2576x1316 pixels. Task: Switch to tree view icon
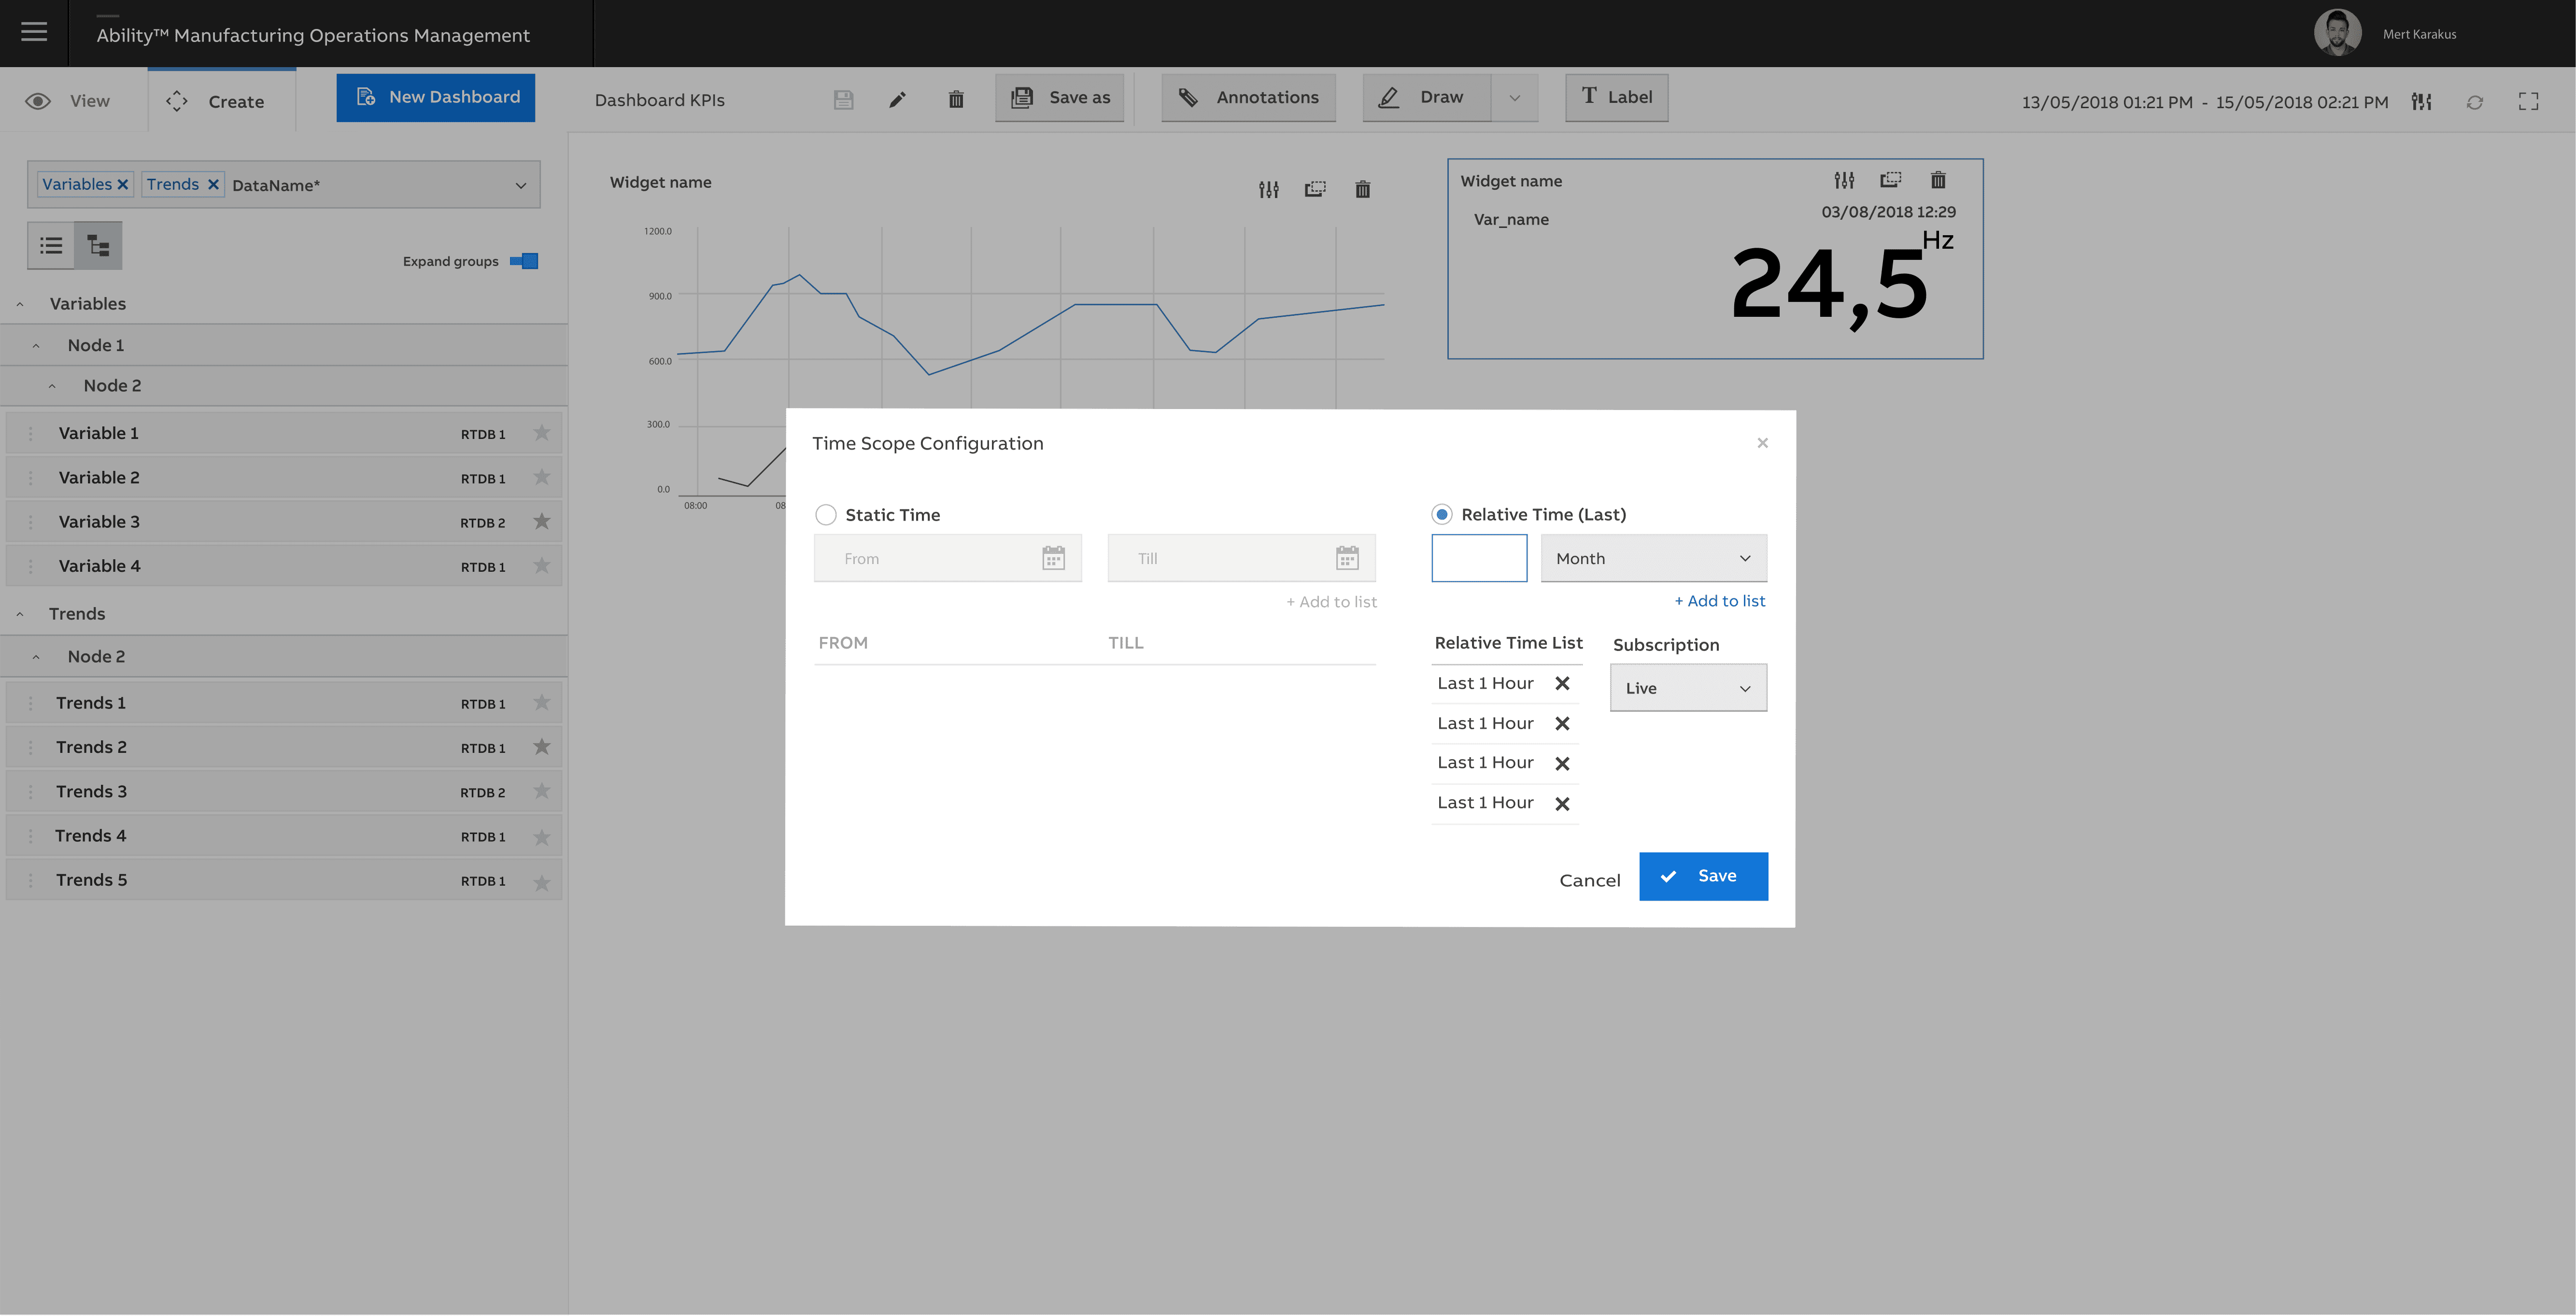98,245
